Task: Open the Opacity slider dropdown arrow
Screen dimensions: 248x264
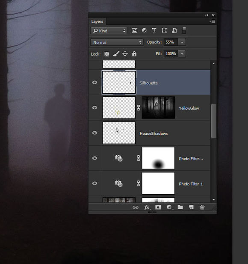Action: [x=182, y=42]
